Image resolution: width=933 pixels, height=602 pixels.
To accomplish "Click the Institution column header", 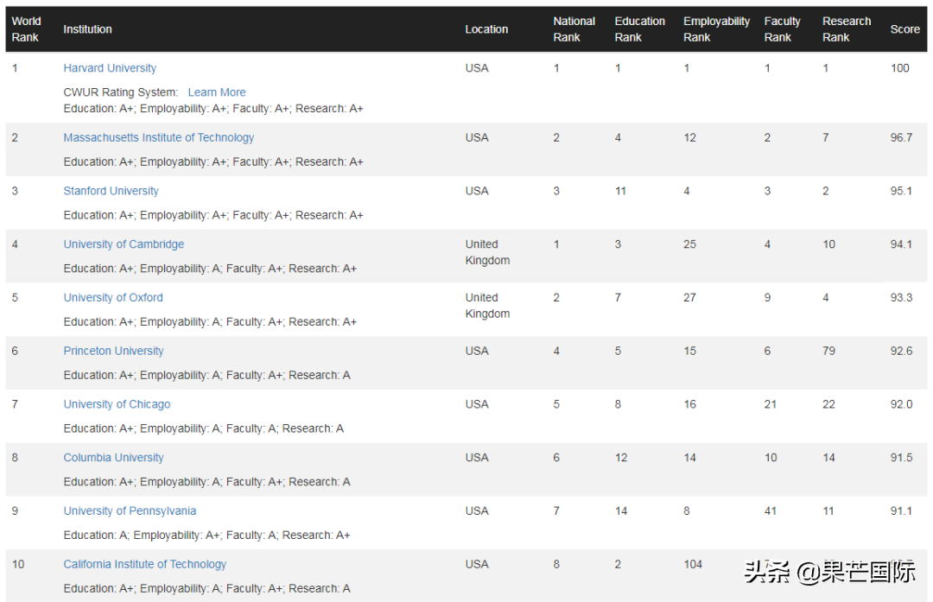I will (x=87, y=29).
